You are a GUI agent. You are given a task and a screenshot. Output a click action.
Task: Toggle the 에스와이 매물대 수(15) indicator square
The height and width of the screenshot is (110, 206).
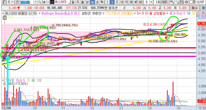point(3,13)
